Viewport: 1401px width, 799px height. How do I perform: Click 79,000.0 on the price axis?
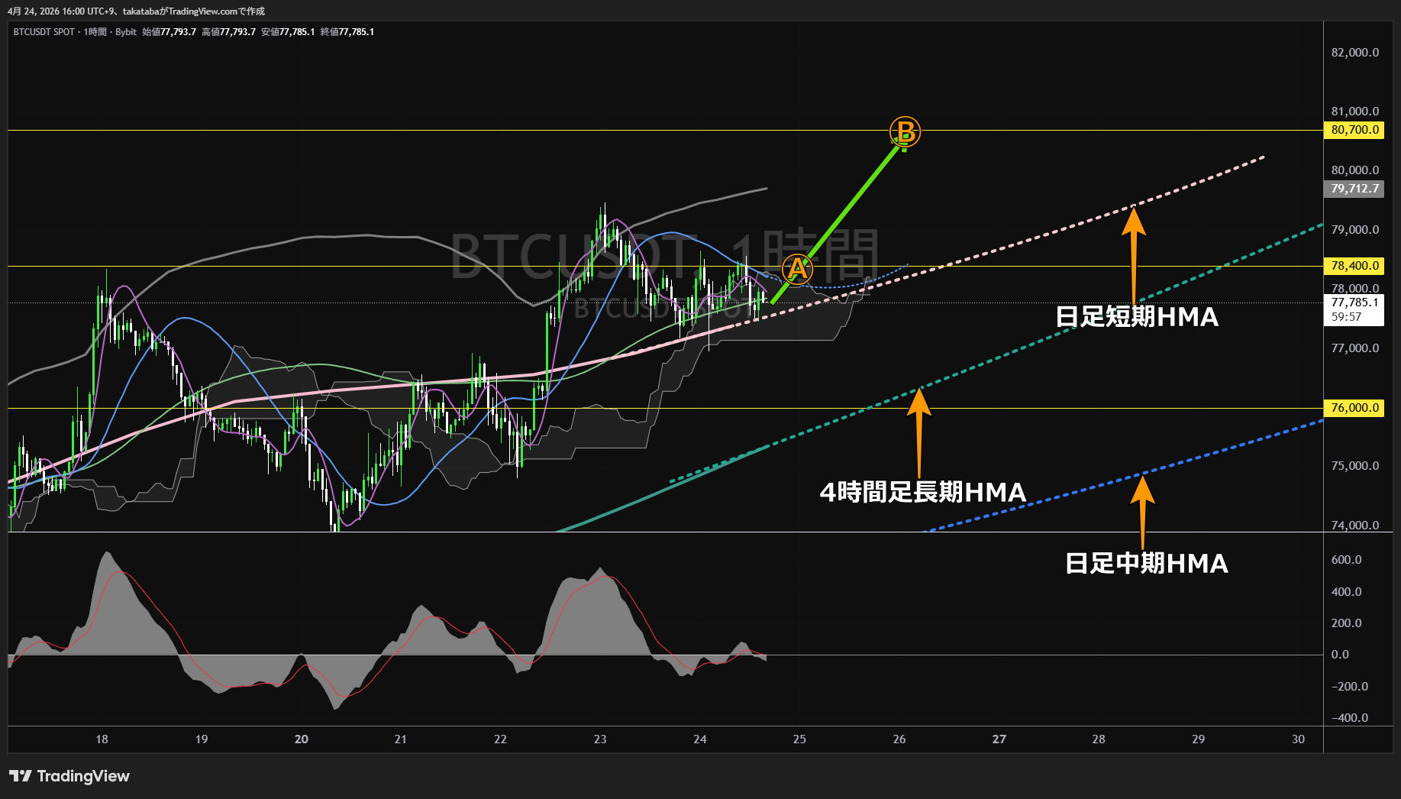point(1355,230)
